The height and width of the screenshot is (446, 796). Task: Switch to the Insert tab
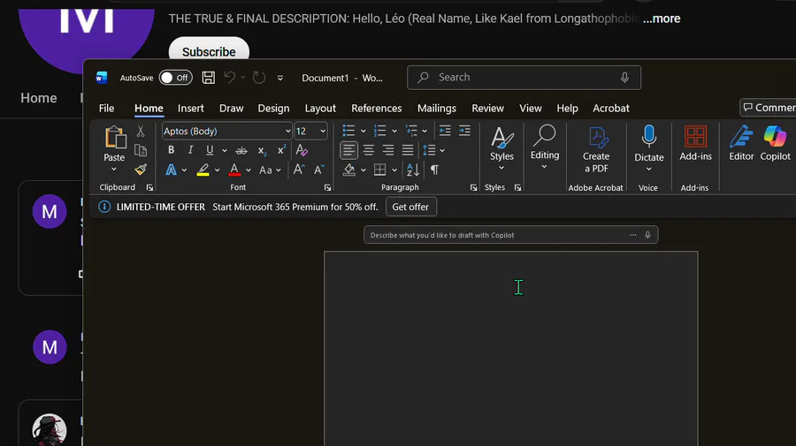point(191,109)
